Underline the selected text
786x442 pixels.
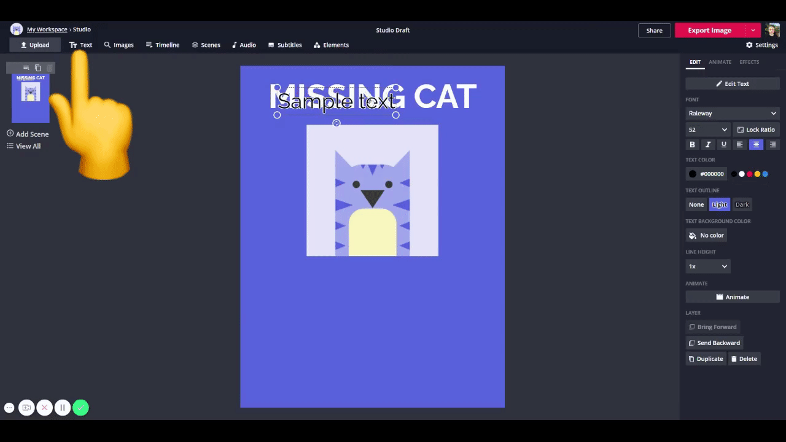[x=724, y=145]
